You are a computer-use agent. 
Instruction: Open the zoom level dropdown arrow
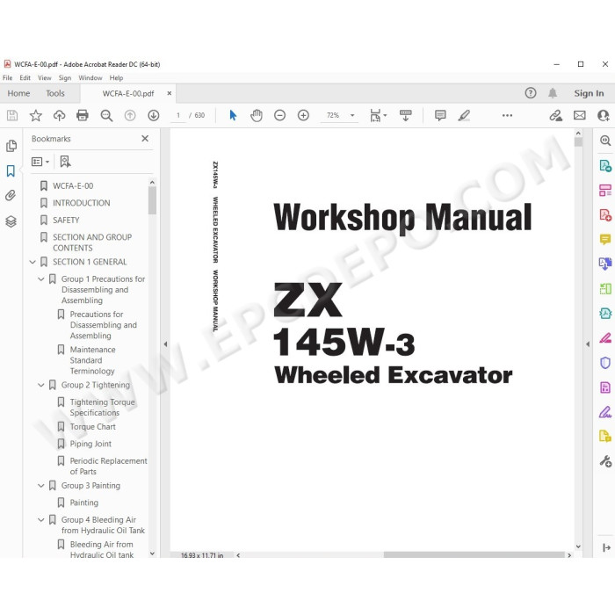point(352,115)
